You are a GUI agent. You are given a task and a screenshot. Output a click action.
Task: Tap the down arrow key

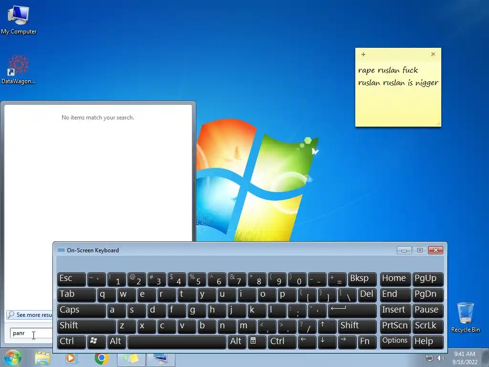pos(327,342)
